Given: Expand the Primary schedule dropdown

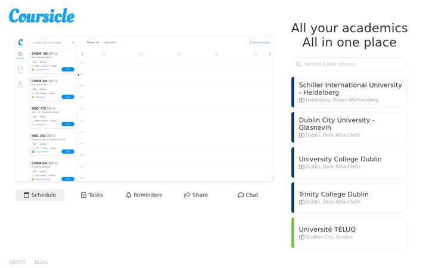Looking at the screenshot, I should pyautogui.click(x=92, y=42).
